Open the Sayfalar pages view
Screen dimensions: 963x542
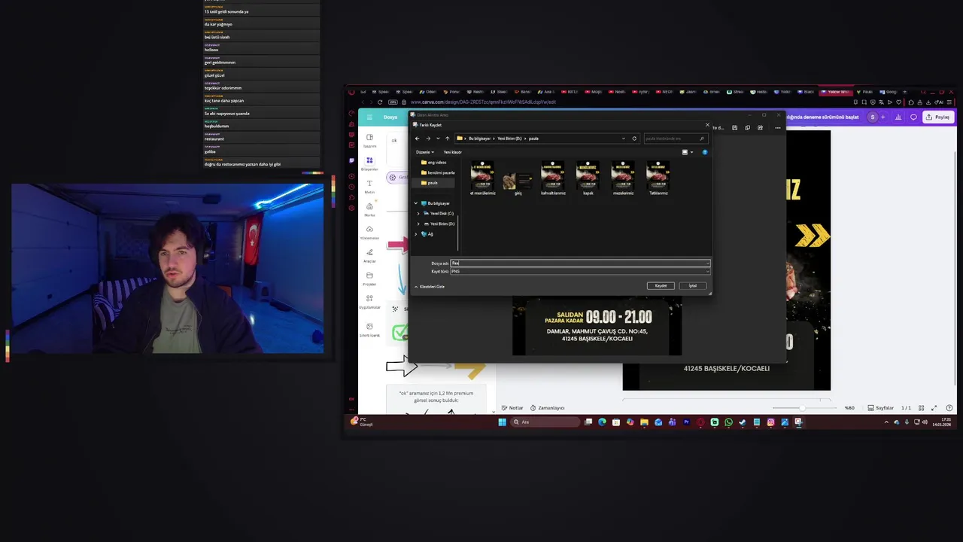click(880, 408)
